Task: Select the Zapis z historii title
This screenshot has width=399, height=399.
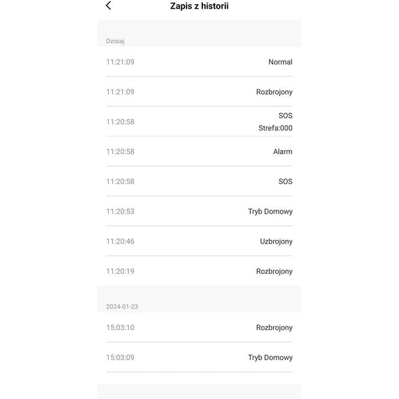Action: [199, 6]
